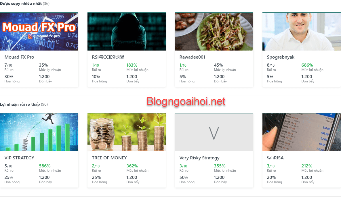Screen dimensions: 341x197
Task: Click the coin jar TREE OF MONEY image
Action: [x=127, y=132]
